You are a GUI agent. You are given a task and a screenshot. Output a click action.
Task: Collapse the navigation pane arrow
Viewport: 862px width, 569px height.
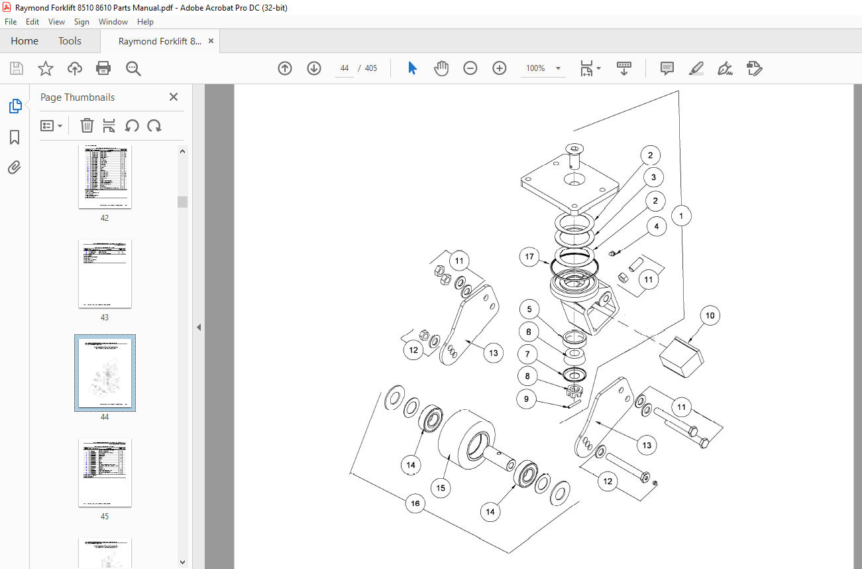point(198,327)
